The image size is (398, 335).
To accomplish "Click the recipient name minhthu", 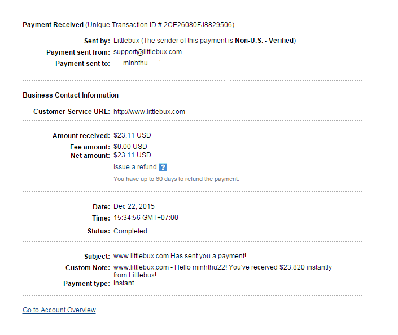I will [135, 63].
